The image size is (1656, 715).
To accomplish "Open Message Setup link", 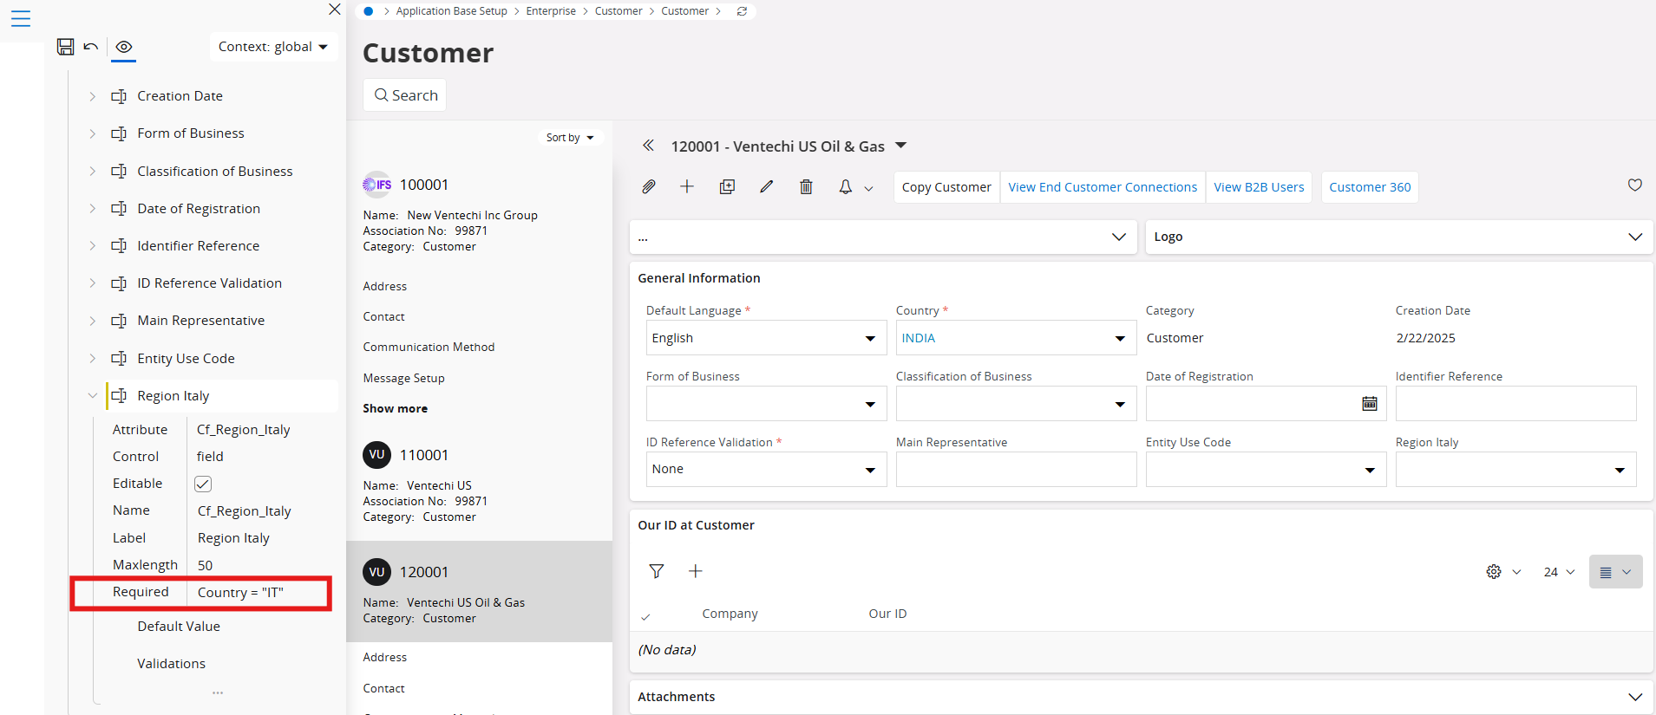I will (403, 378).
